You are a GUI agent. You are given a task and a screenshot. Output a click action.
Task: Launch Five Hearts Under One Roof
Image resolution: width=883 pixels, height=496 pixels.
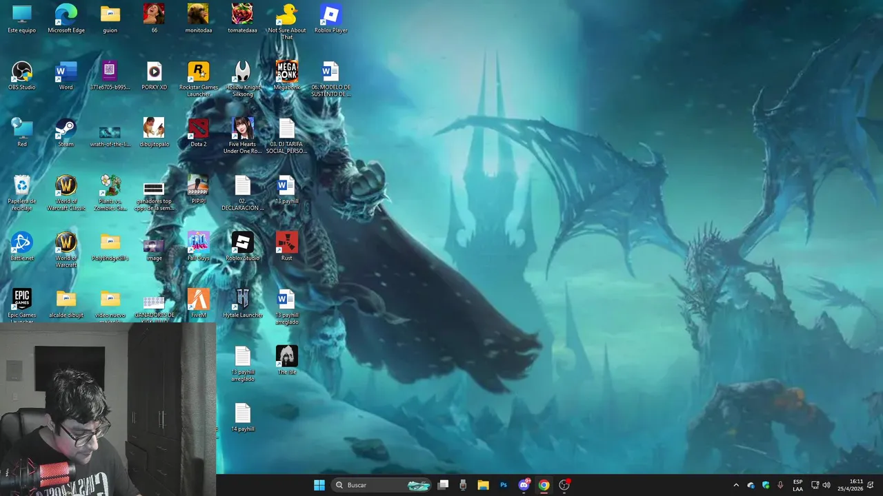(242, 136)
